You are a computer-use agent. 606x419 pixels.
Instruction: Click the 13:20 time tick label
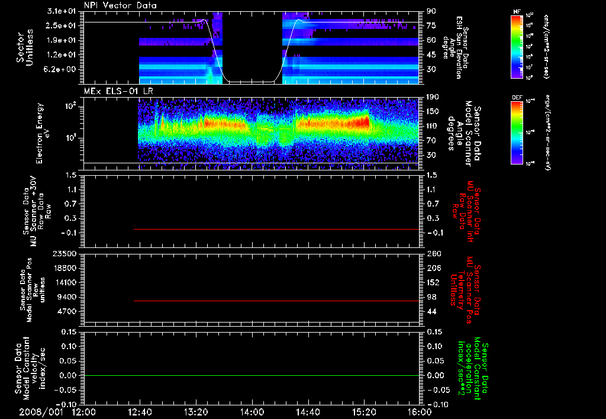pos(196,412)
